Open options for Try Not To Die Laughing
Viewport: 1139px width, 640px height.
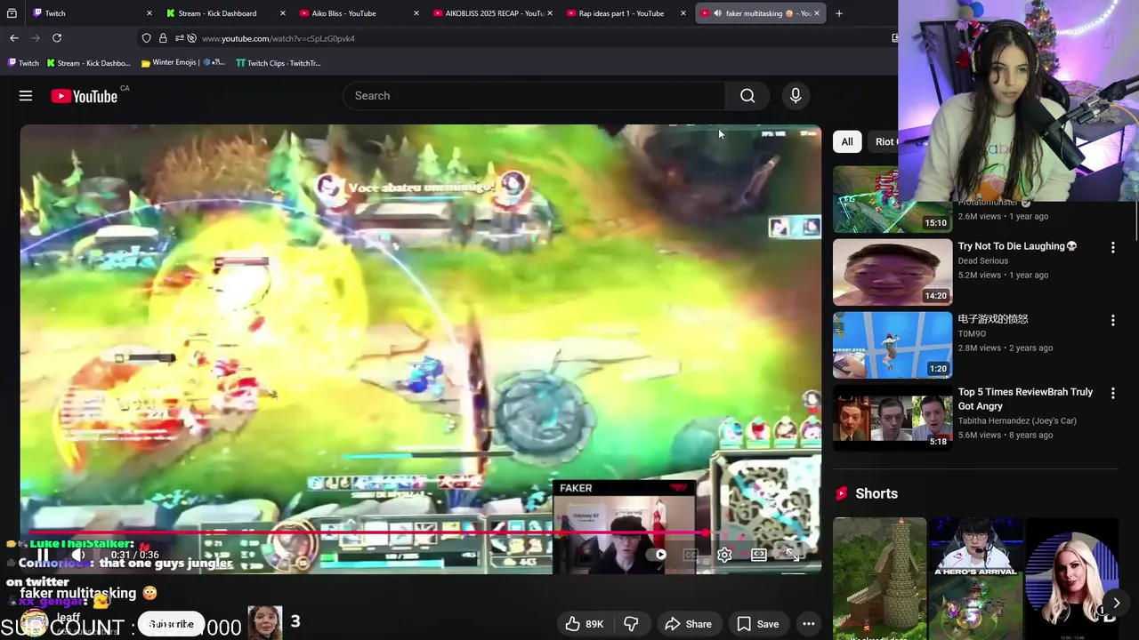point(1112,247)
